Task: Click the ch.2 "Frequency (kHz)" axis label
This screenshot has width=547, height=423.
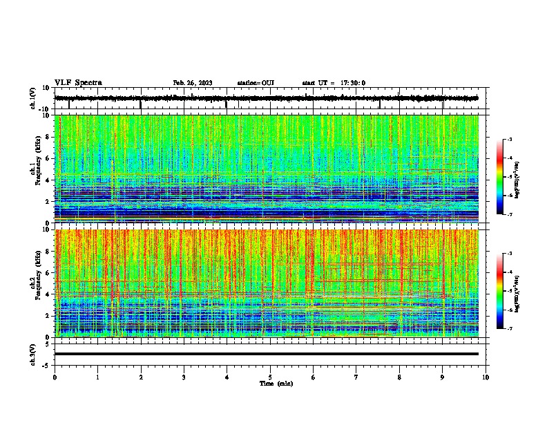Action: (38, 275)
